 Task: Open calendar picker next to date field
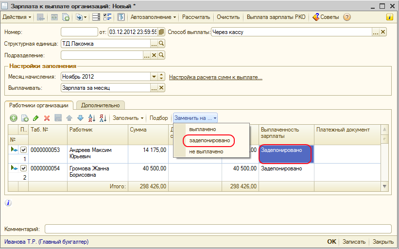(161, 32)
